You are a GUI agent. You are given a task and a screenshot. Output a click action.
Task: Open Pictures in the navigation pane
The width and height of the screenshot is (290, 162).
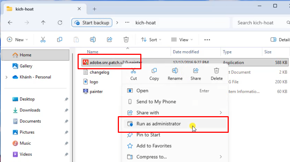coord(27,132)
